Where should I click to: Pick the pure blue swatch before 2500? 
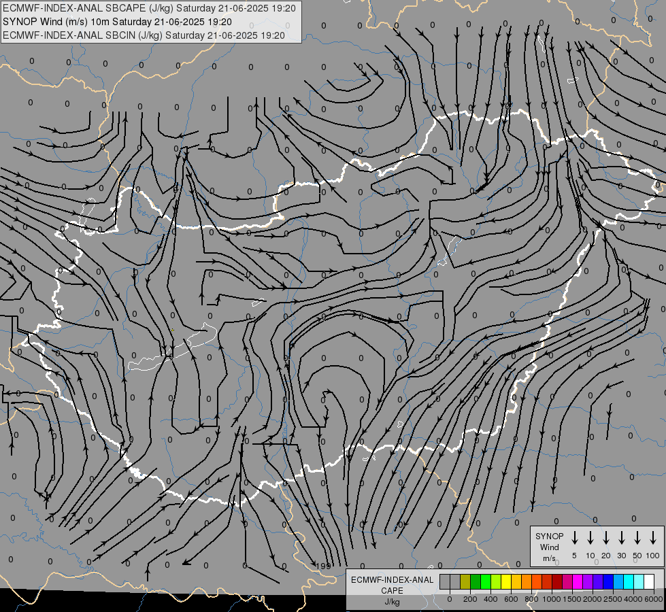pyautogui.click(x=608, y=582)
